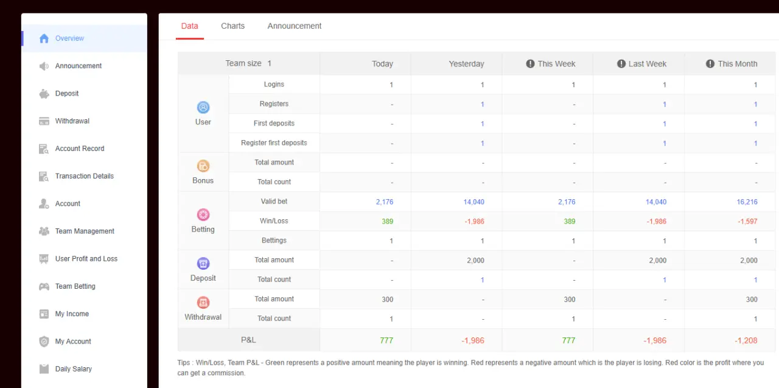Switch to the Charts tab

tap(232, 26)
